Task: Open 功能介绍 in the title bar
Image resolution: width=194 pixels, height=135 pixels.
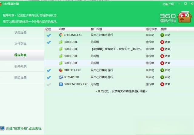Action: [x=168, y=4]
